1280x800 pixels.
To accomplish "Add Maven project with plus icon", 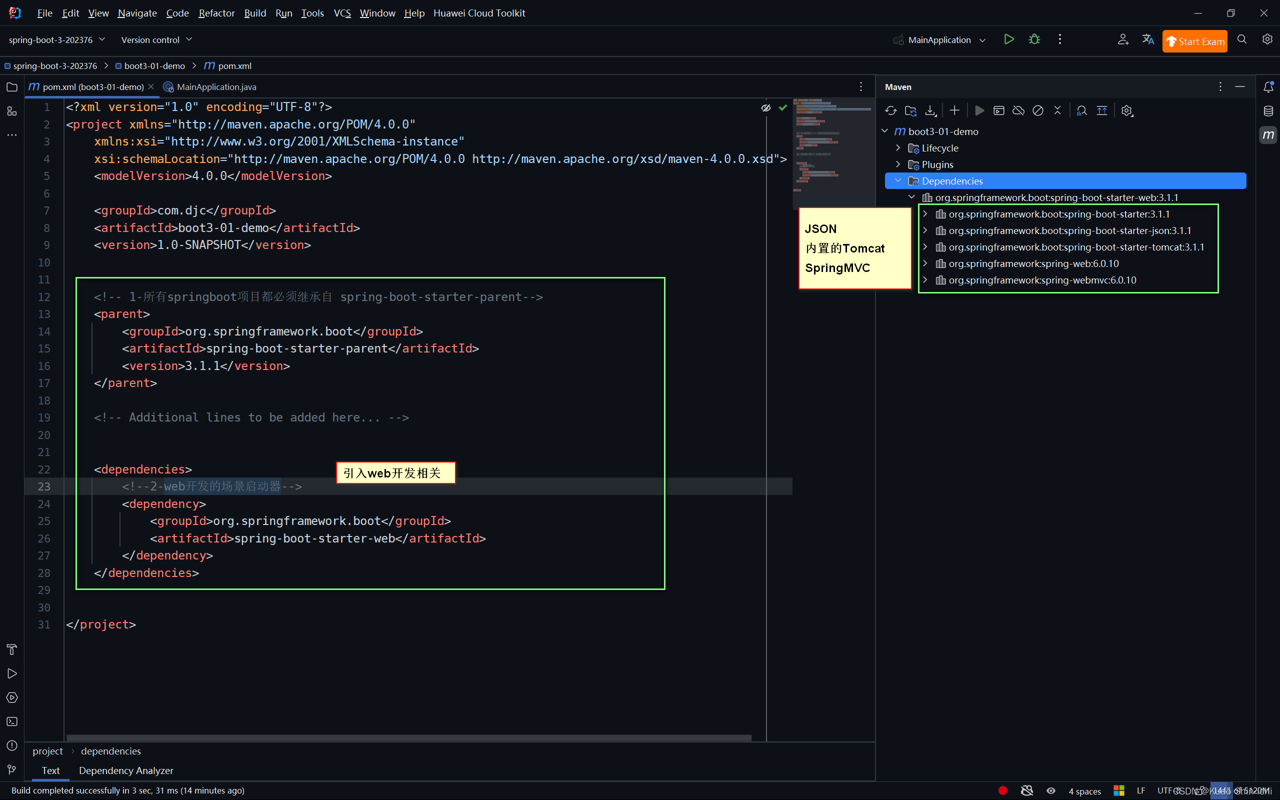I will pos(954,110).
